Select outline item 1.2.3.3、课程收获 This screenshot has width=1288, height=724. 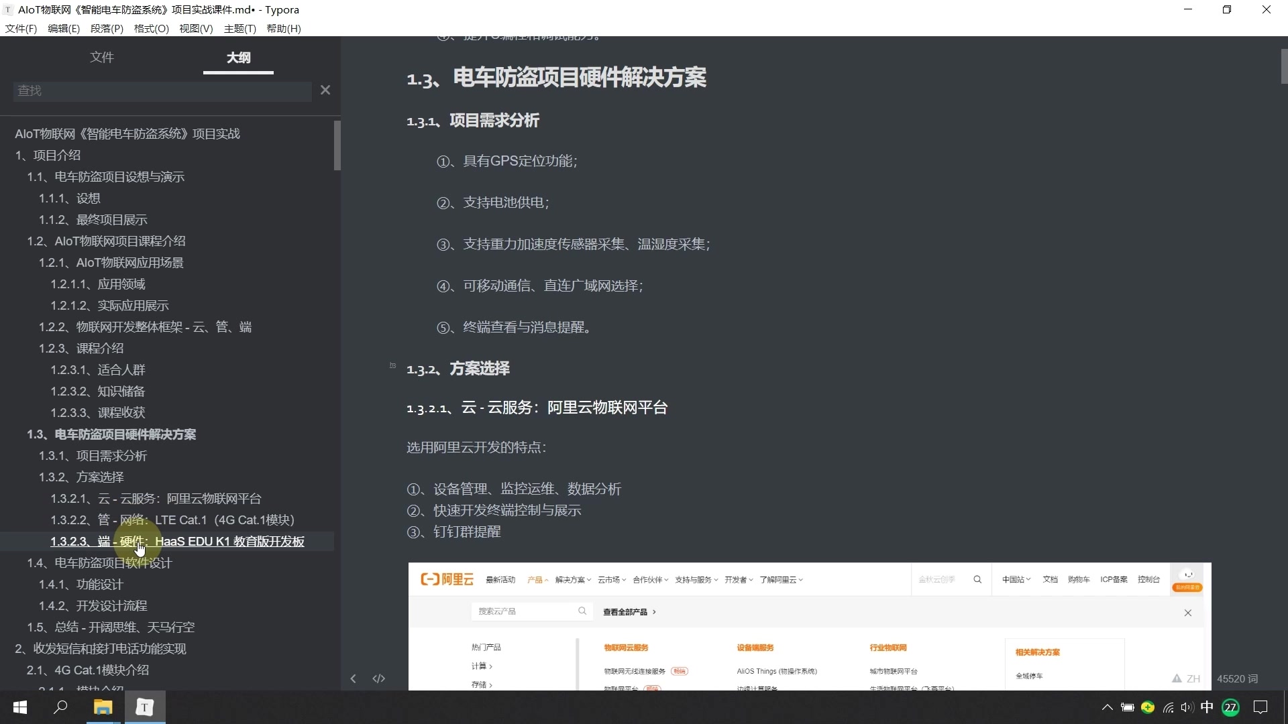pyautogui.click(x=98, y=413)
